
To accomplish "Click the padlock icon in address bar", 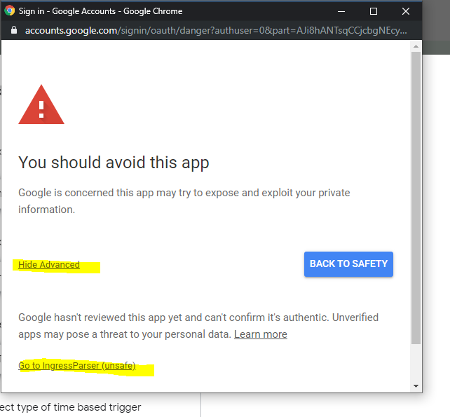I will (x=14, y=30).
